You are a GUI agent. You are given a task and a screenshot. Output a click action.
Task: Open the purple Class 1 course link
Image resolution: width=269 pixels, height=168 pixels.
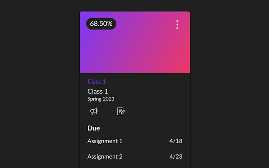[96, 82]
